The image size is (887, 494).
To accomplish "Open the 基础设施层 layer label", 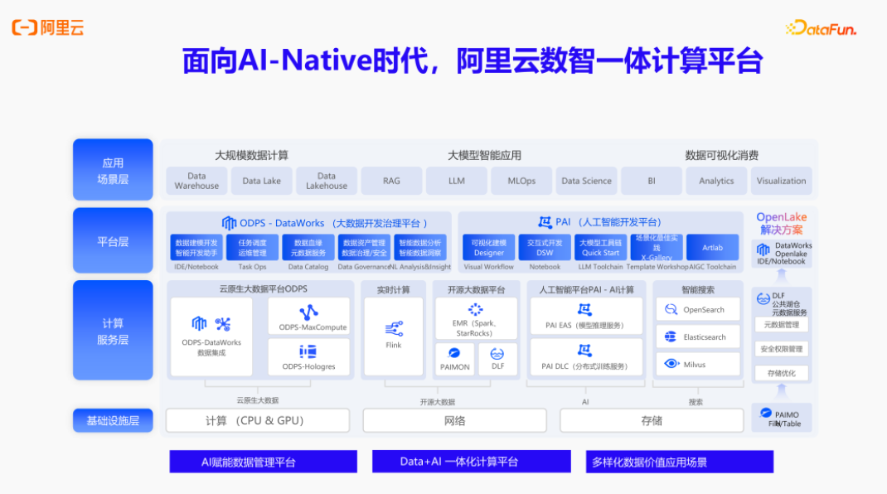I will point(113,420).
